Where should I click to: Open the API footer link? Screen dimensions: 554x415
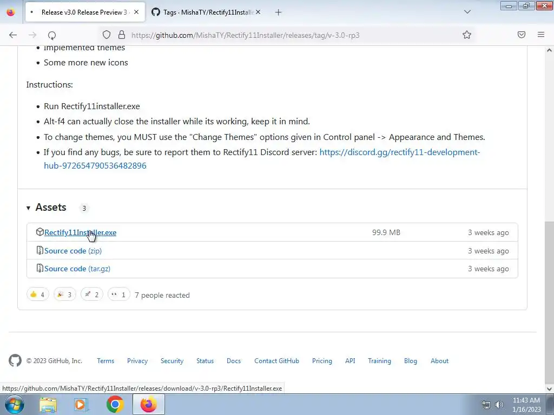pos(350,360)
